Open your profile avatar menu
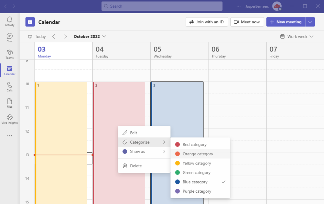The image size is (324, 204). point(277,6)
